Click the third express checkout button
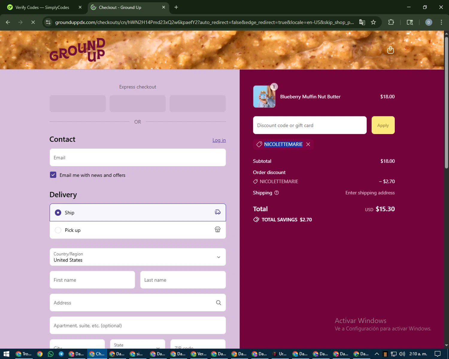 tap(198, 104)
